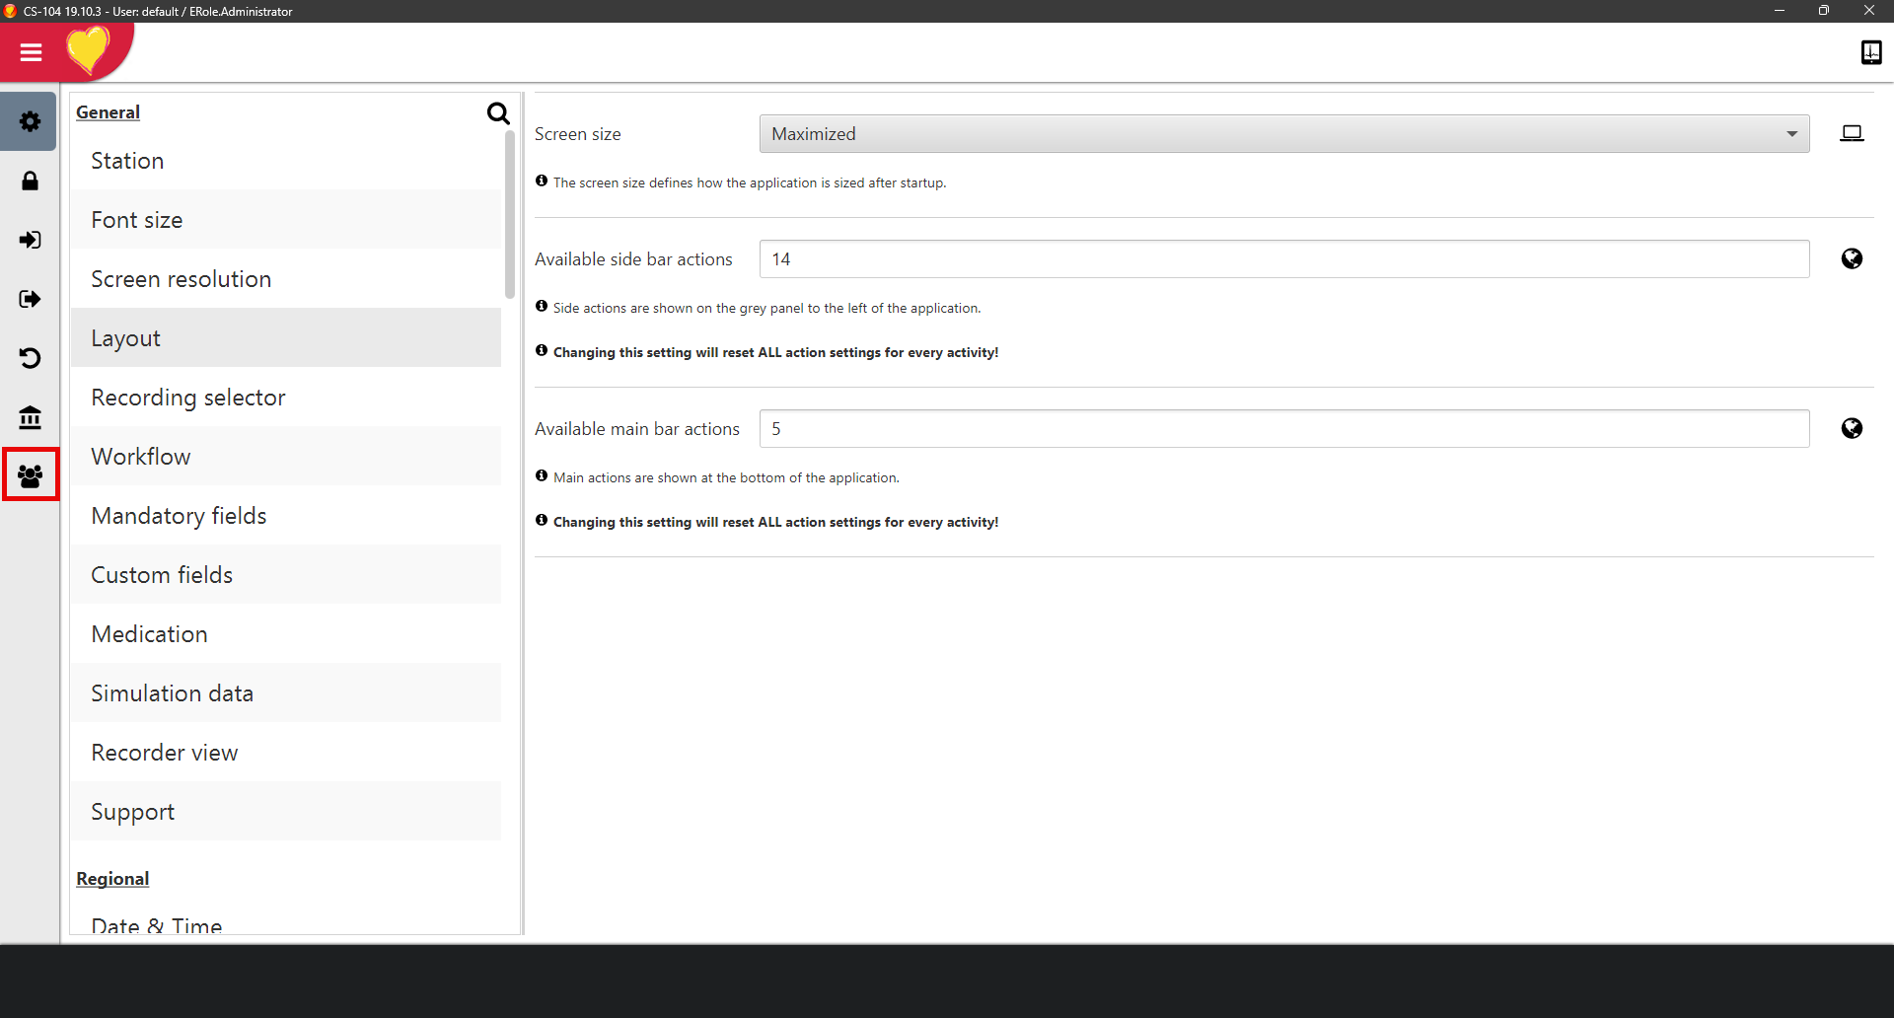Image resolution: width=1894 pixels, height=1018 pixels.
Task: Click the globe icon beside side bar actions
Action: [1852, 258]
